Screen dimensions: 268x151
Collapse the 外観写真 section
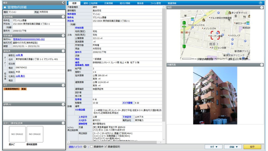coord(262,65)
